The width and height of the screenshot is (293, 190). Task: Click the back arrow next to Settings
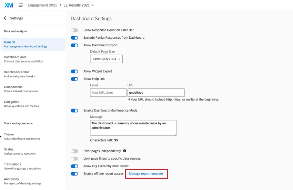coord(6,18)
